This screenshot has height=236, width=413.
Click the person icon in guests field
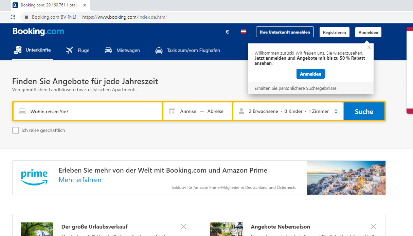[241, 111]
